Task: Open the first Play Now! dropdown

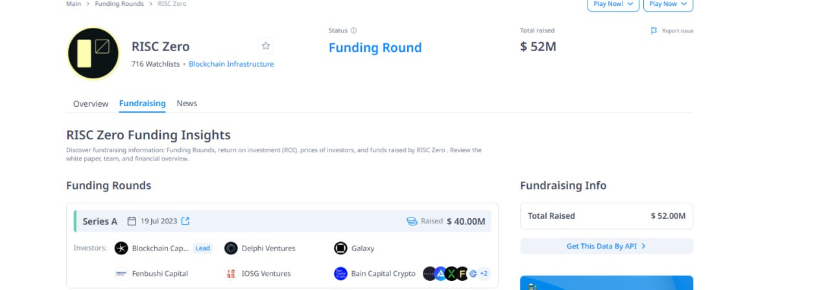Action: (x=613, y=4)
